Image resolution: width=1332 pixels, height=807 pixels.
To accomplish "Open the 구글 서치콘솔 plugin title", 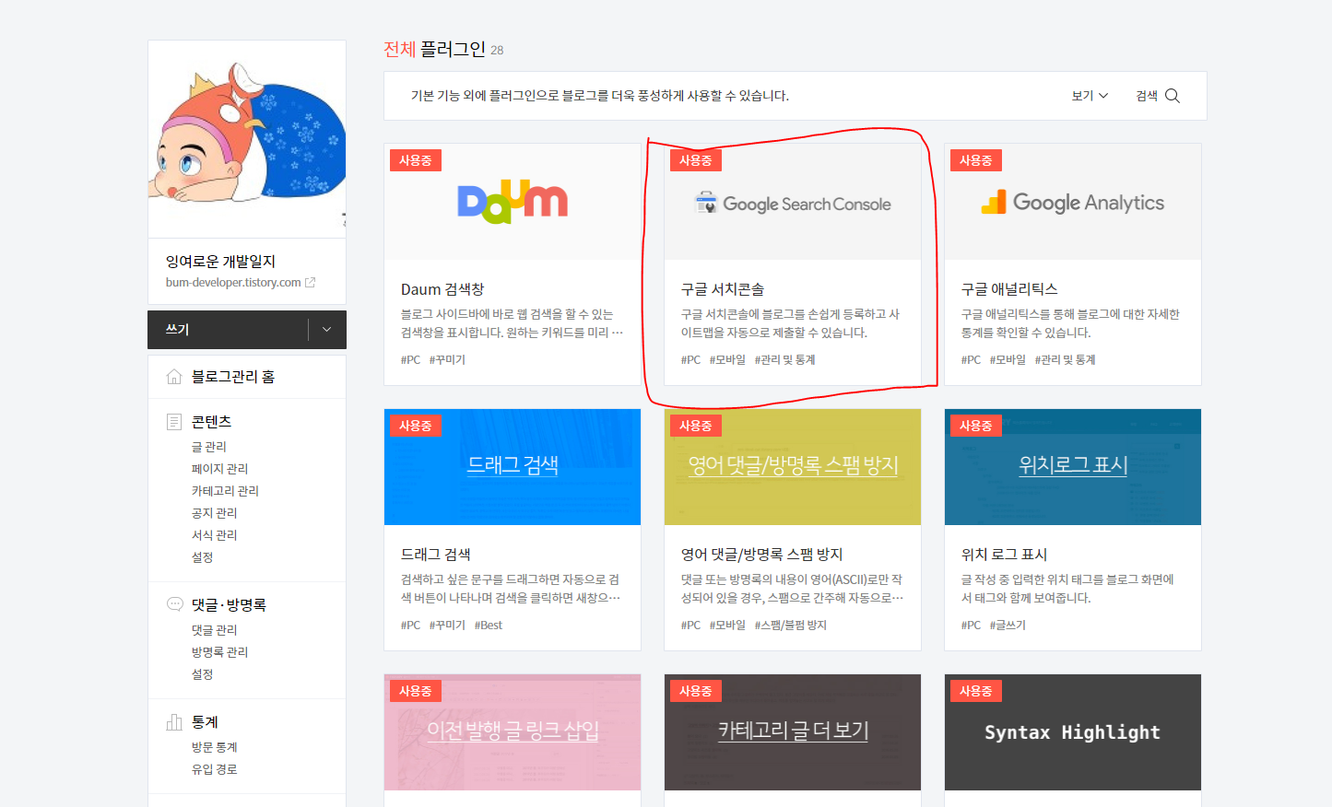I will pyautogui.click(x=723, y=289).
